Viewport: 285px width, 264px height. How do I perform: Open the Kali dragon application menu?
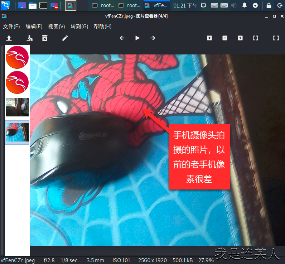(x=5, y=5)
